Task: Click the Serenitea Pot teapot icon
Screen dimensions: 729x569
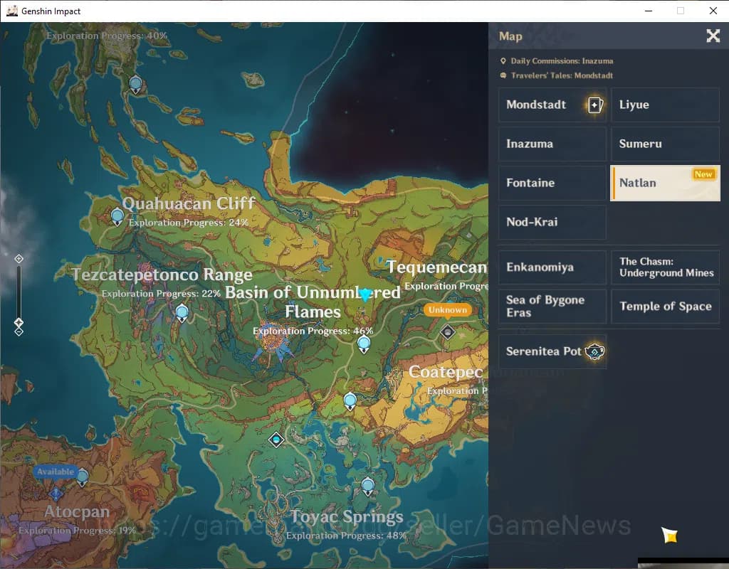Action: 594,351
